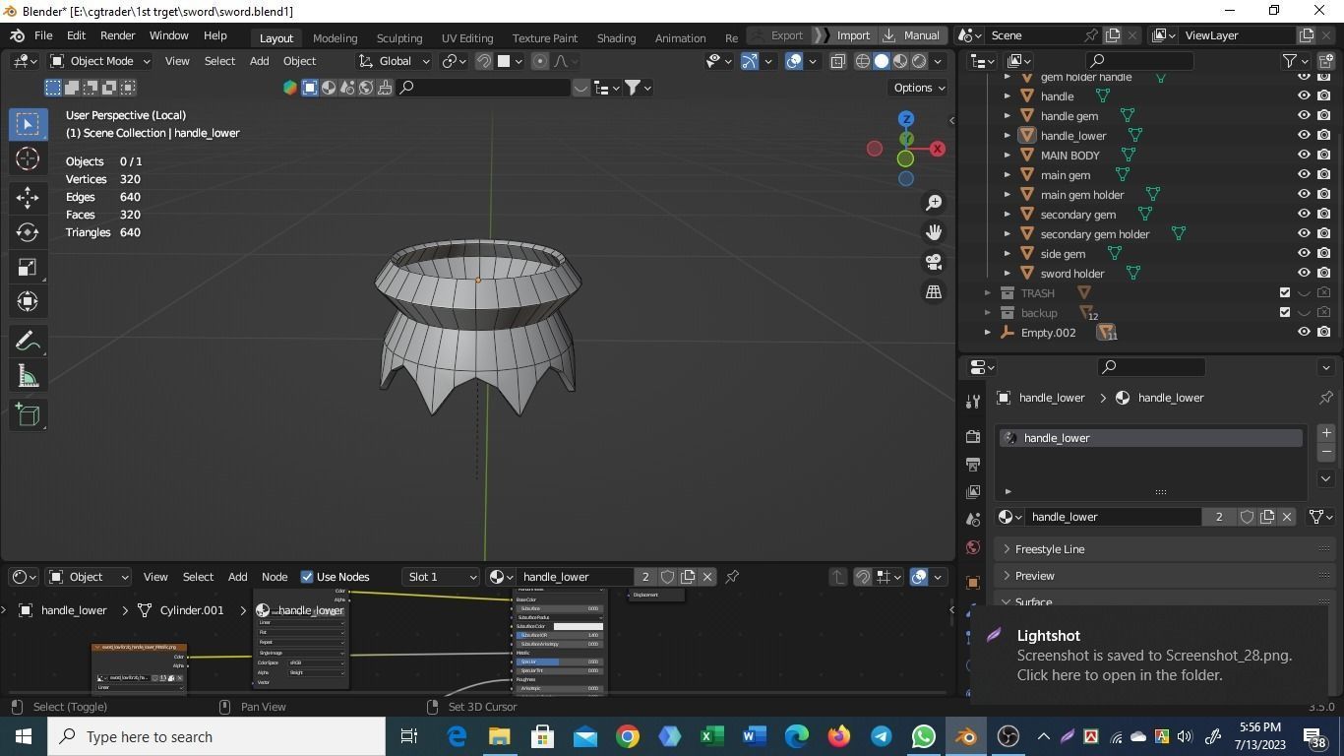Select handle_lower in material slot list

pyautogui.click(x=1151, y=438)
